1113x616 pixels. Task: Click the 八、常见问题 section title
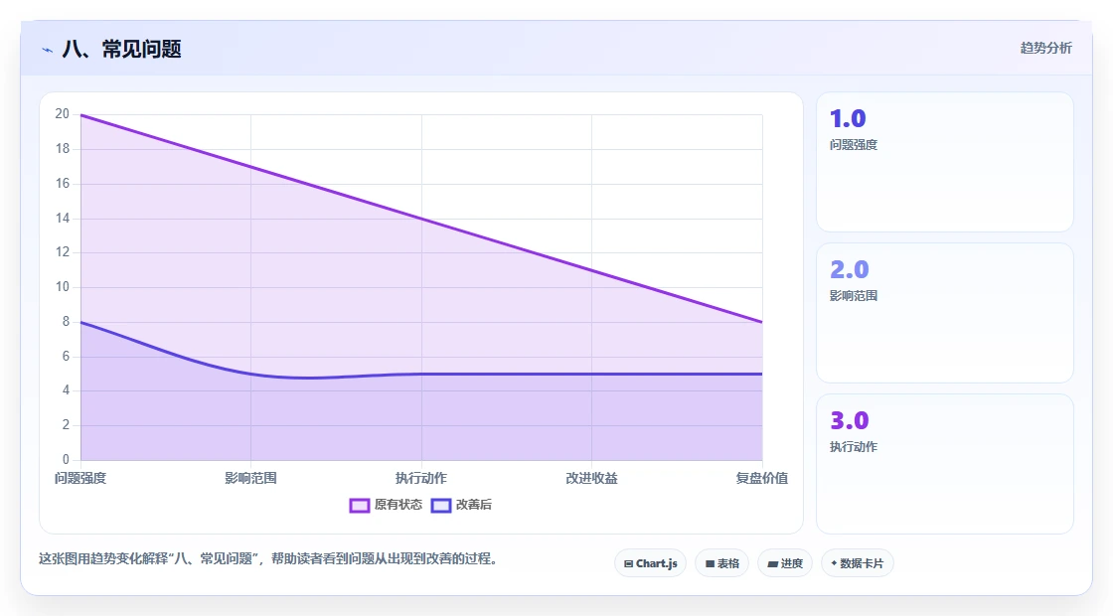click(x=121, y=49)
